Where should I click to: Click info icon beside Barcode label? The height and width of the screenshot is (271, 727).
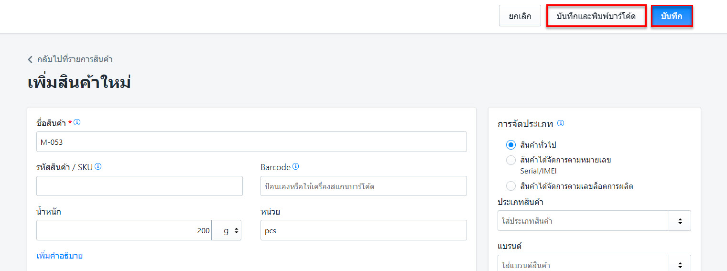click(x=296, y=167)
